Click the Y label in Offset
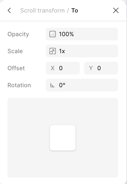 point(91,68)
